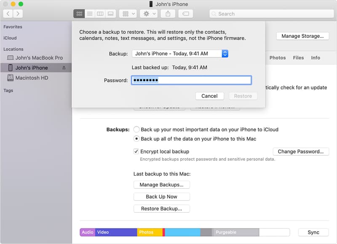Click the Search icon in the toolbar
Screen dimensions: 337x244
click(215, 14)
